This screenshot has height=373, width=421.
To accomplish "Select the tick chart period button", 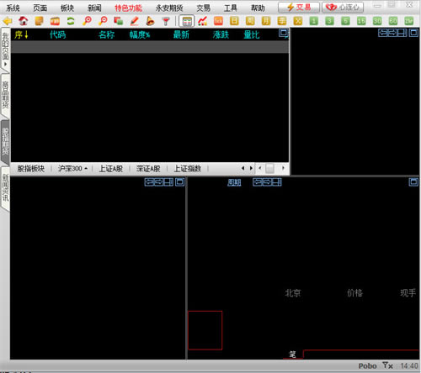I will point(218,21).
